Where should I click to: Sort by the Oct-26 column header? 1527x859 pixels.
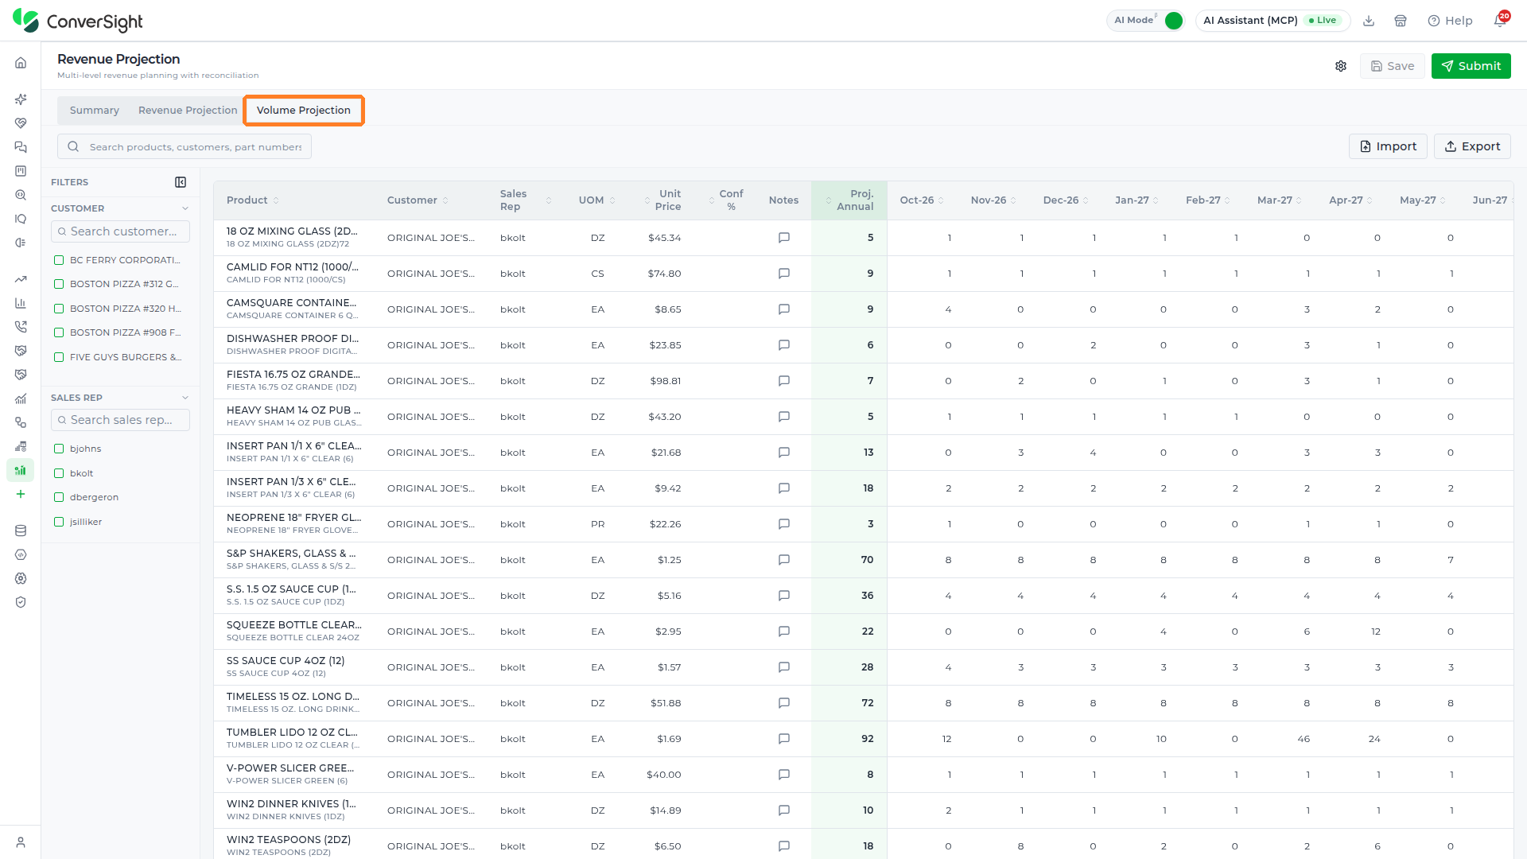[922, 200]
